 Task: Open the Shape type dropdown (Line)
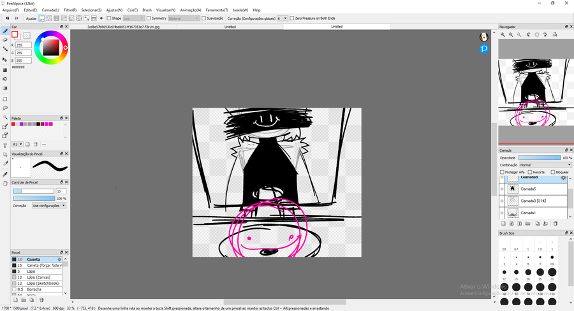[x=133, y=18]
